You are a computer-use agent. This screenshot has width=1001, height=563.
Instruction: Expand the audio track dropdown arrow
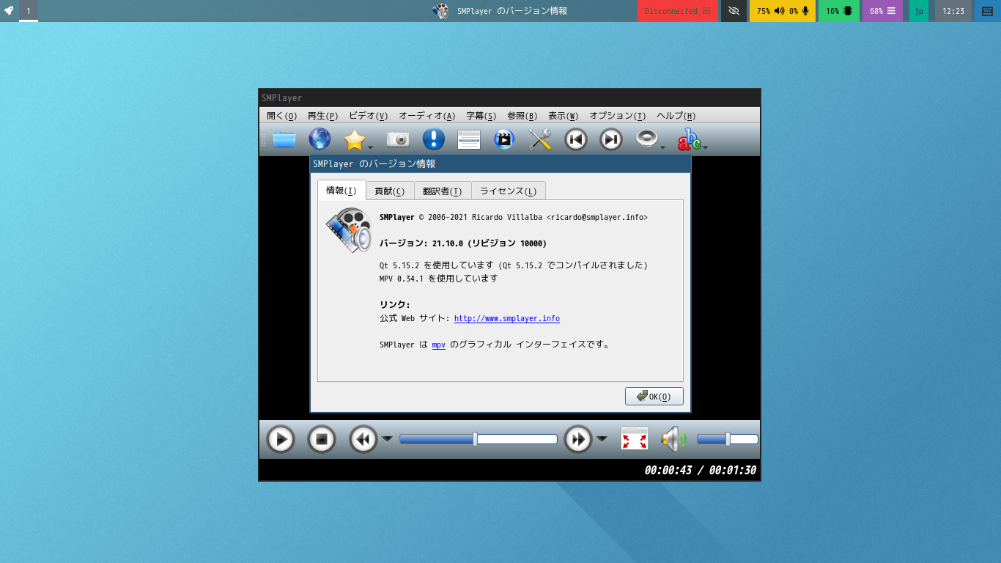pyautogui.click(x=663, y=147)
